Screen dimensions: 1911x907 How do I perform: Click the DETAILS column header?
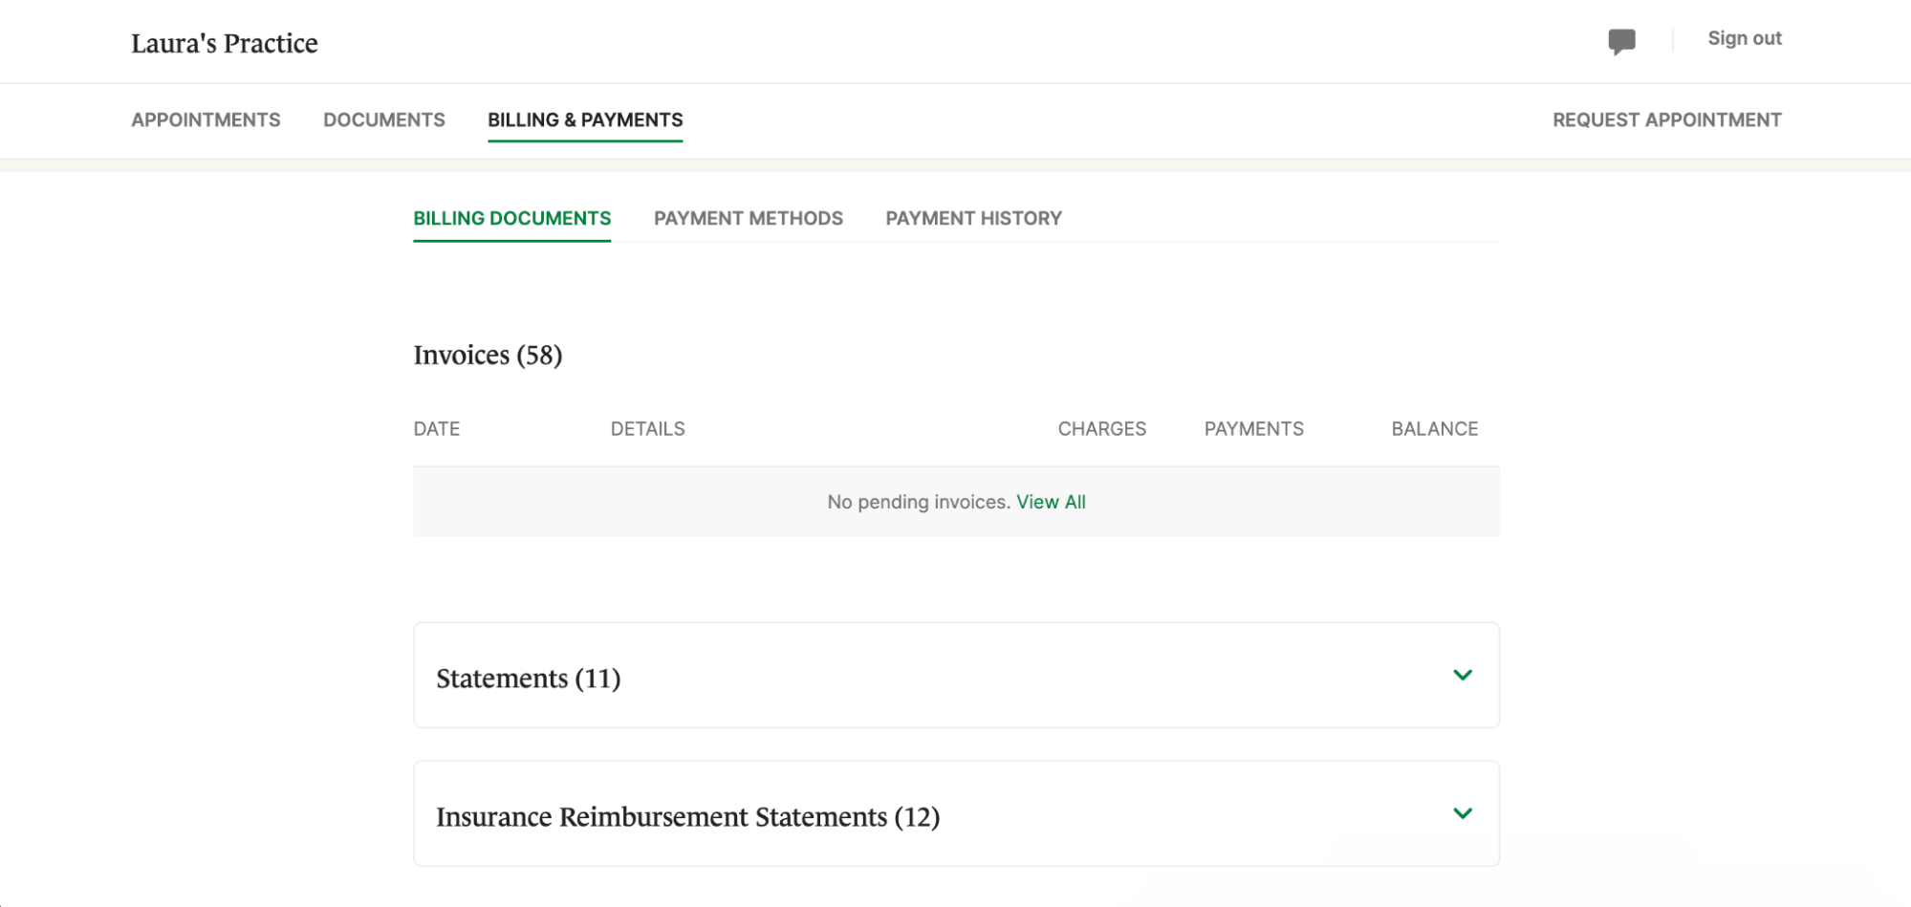click(x=647, y=428)
